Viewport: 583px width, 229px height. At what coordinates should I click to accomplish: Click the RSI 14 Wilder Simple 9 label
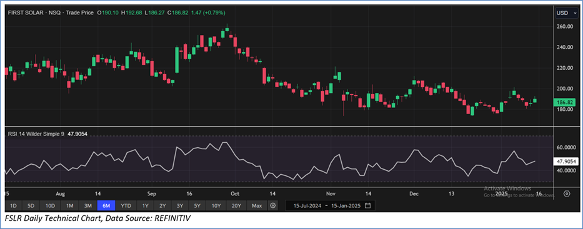click(x=36, y=134)
